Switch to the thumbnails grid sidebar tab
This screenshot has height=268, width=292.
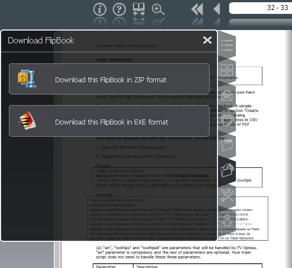(227, 71)
